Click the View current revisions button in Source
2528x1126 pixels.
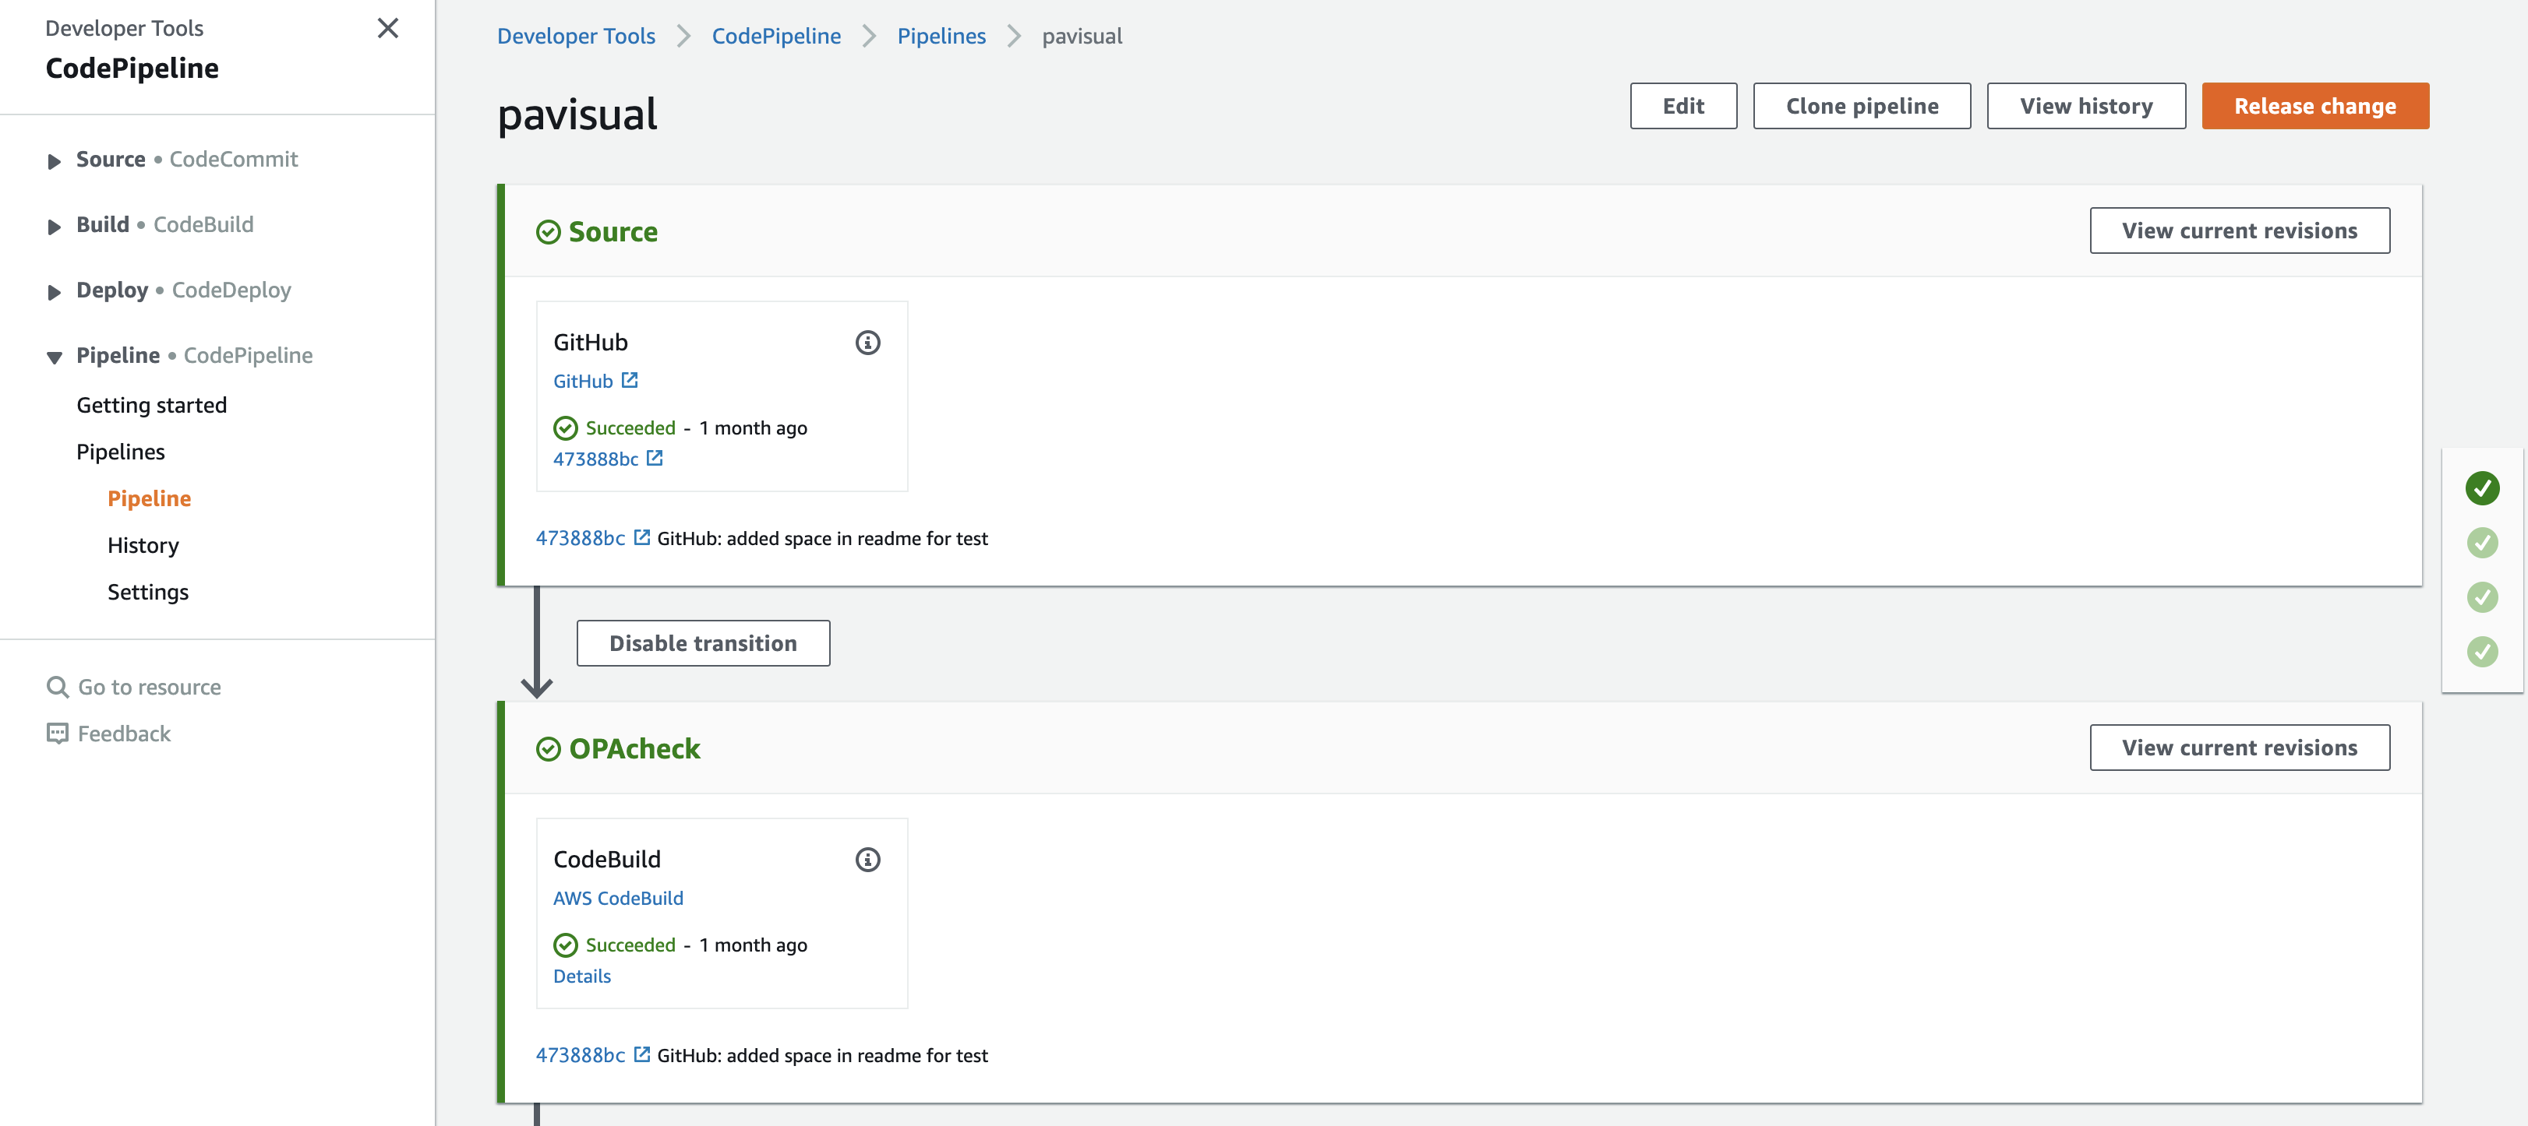[2241, 229]
